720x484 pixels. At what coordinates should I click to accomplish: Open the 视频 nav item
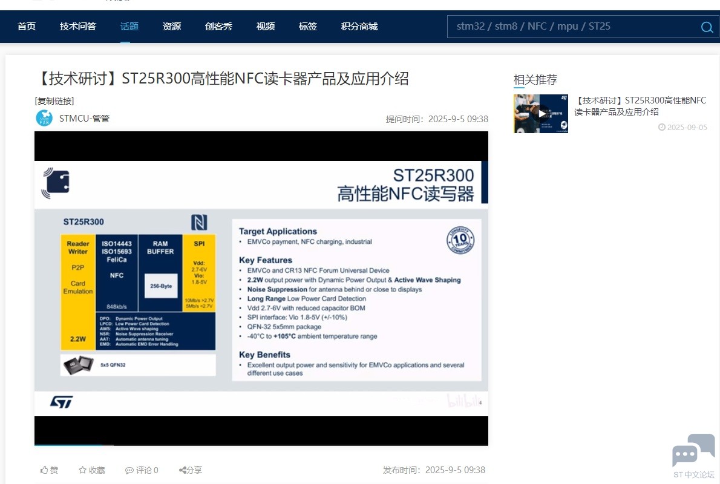click(266, 27)
